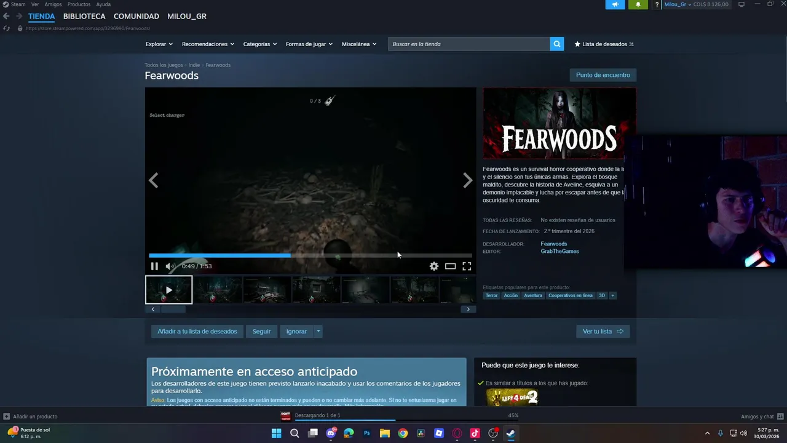Open DaVinci Resolve from the taskbar
This screenshot has height=443, width=787.
(421, 433)
